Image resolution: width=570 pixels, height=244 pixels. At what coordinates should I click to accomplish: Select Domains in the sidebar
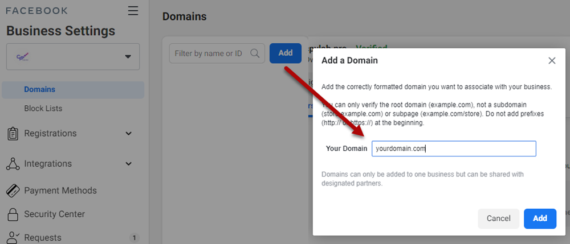pos(73,89)
